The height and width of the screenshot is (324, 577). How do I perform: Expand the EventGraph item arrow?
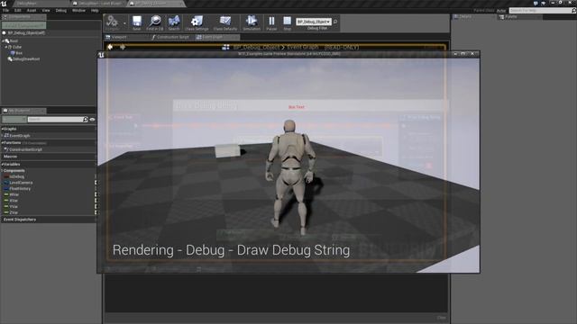(x=2, y=136)
